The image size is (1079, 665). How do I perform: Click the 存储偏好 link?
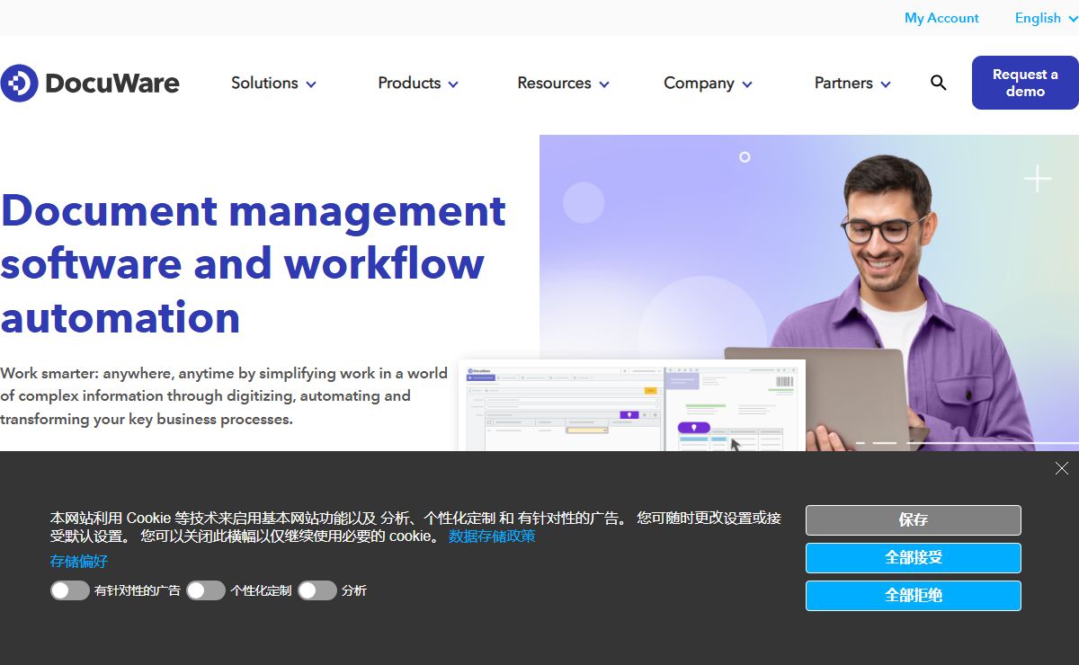[x=79, y=562]
